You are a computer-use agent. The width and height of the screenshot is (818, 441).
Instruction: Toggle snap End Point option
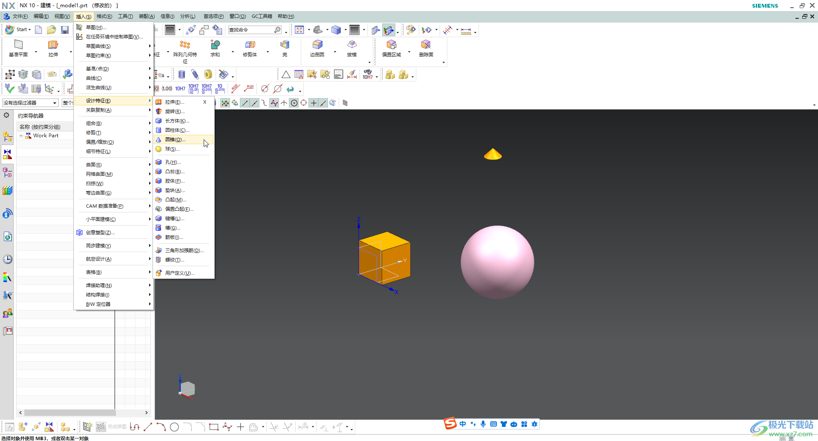245,103
